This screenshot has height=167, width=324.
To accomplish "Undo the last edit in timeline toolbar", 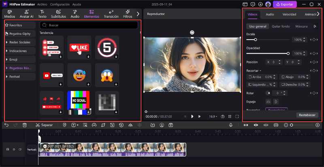I will (x=6, y=125).
